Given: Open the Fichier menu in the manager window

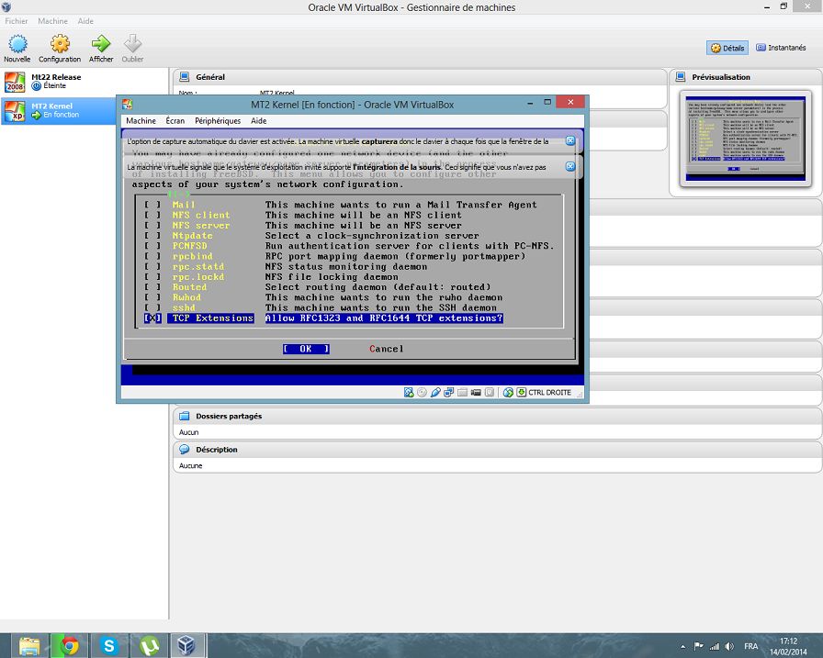Looking at the screenshot, I should [17, 21].
